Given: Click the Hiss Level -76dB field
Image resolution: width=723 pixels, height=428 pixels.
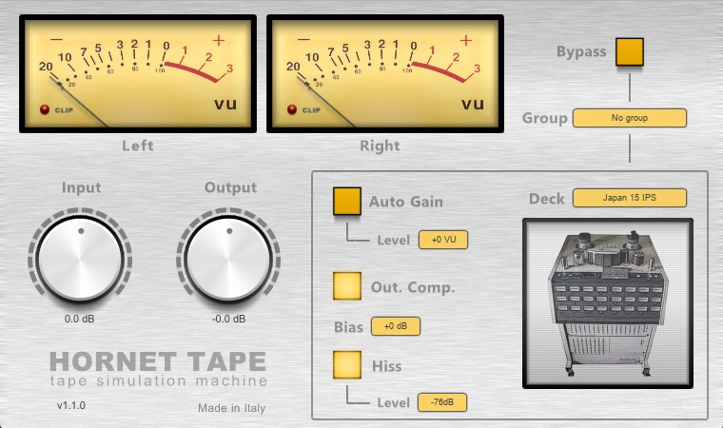Looking at the screenshot, I should (x=442, y=402).
